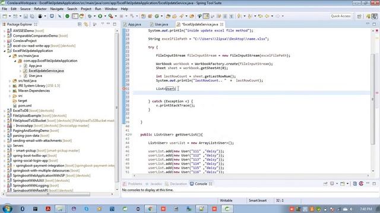Toggle the Pin Console icon
Viewport: 380px width, 213px height.
click(x=325, y=184)
